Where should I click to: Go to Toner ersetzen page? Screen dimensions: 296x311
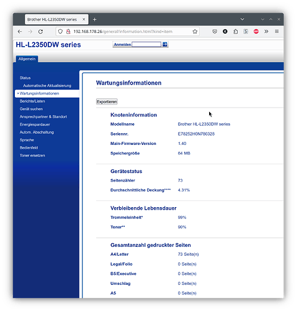(x=32, y=155)
